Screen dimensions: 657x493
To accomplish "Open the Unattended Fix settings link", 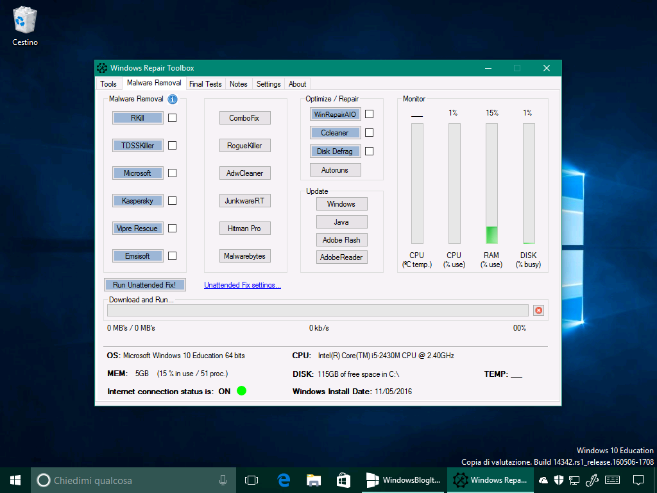I will click(242, 285).
